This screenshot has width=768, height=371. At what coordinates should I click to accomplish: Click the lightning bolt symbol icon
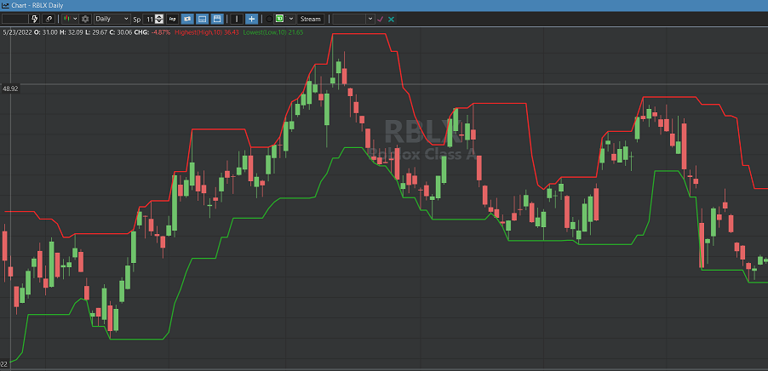[35, 19]
